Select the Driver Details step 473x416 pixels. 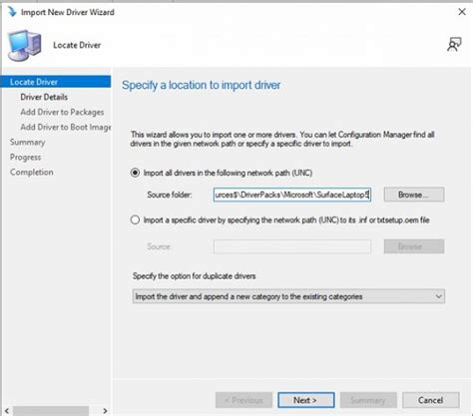tap(44, 97)
